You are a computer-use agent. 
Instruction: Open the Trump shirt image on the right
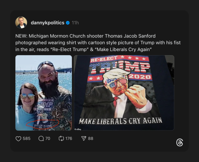pos(124,92)
